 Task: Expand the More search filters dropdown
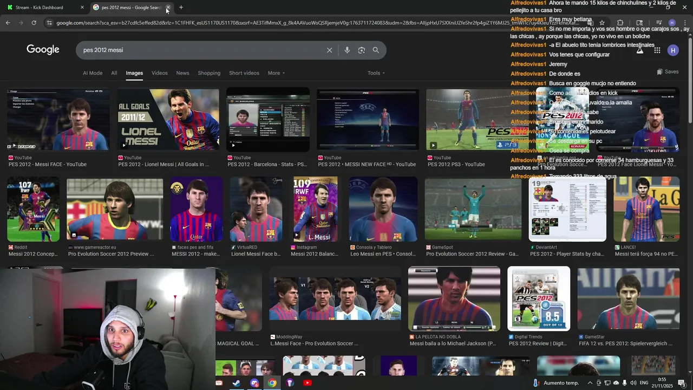click(276, 73)
